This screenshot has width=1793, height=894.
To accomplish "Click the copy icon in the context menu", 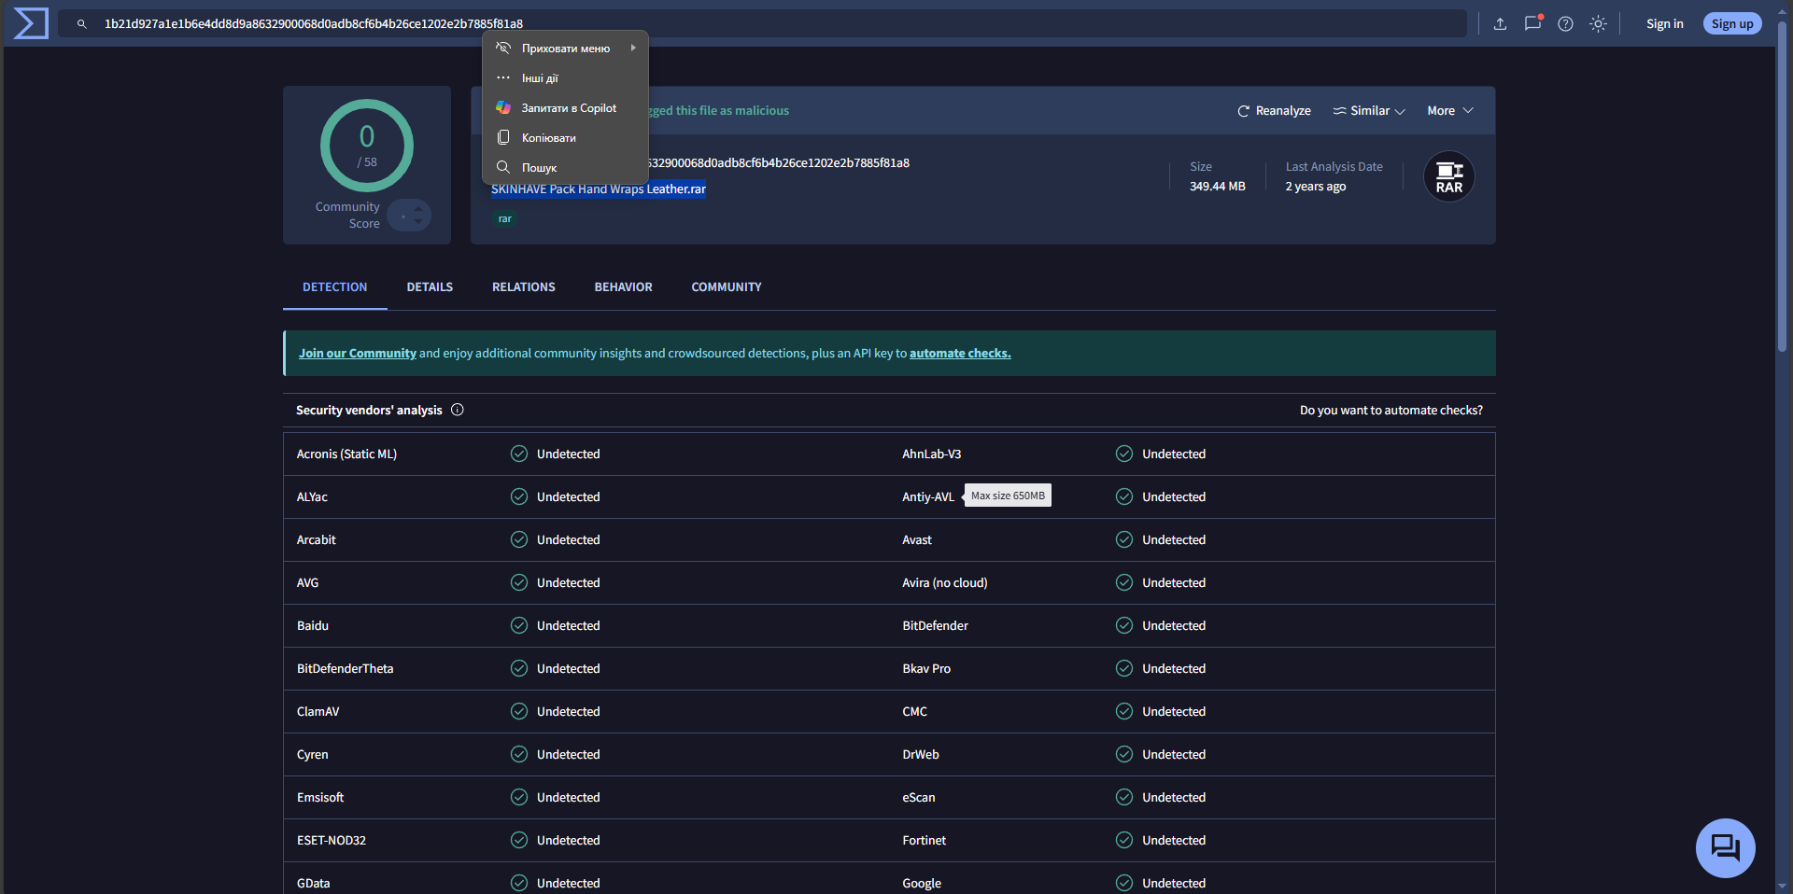I will (x=503, y=138).
